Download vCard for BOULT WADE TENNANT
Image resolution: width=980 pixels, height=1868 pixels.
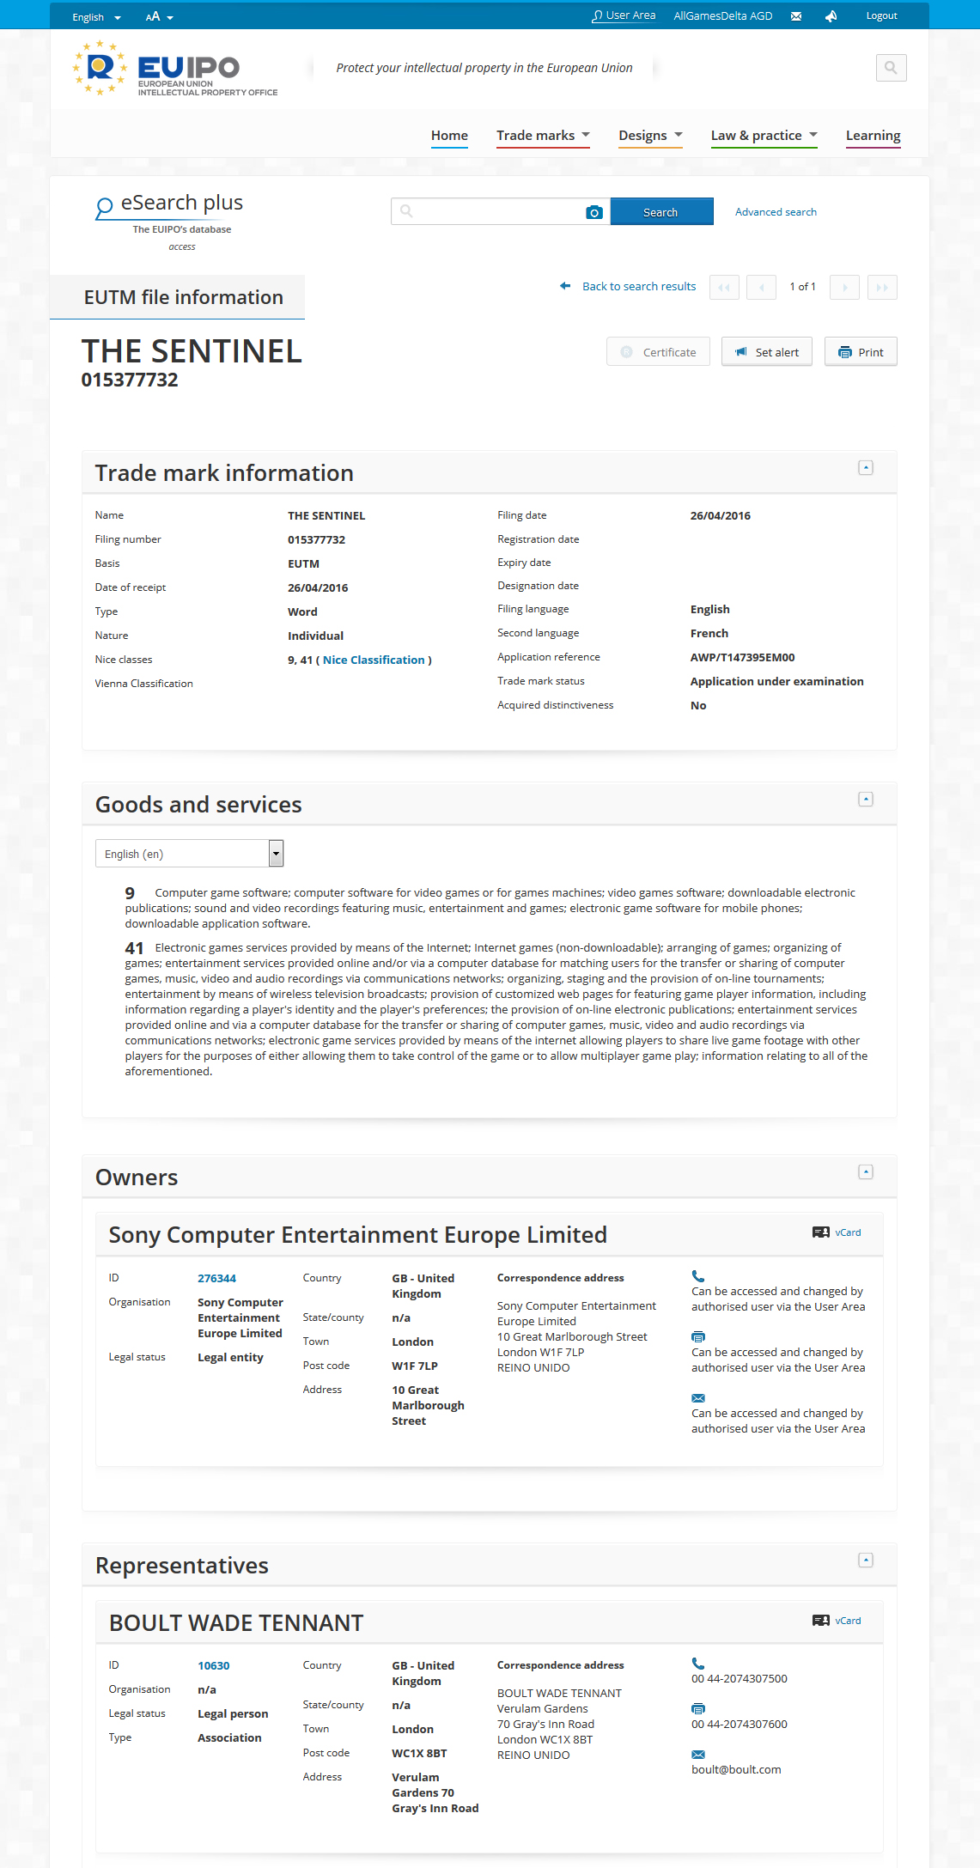837,1621
